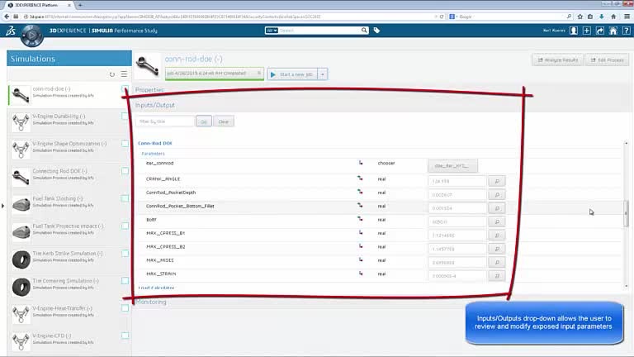Open the 3DEXPERIENCE compass
The image size is (634, 357).
click(x=31, y=36)
